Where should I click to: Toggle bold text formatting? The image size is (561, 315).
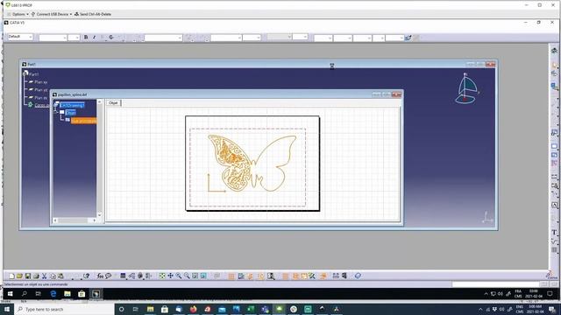click(86, 37)
